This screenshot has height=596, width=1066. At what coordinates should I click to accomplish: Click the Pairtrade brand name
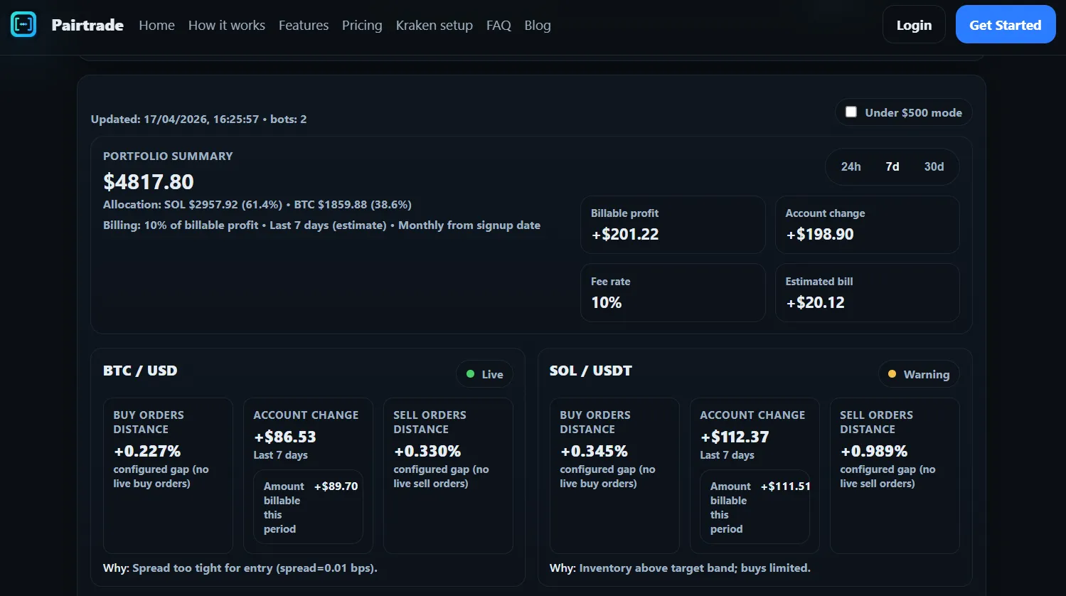pyautogui.click(x=87, y=25)
